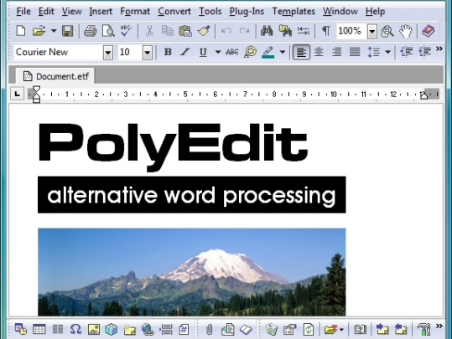Open the underline style dropdown arrow
Screen dimensions: 452x339
click(218, 52)
